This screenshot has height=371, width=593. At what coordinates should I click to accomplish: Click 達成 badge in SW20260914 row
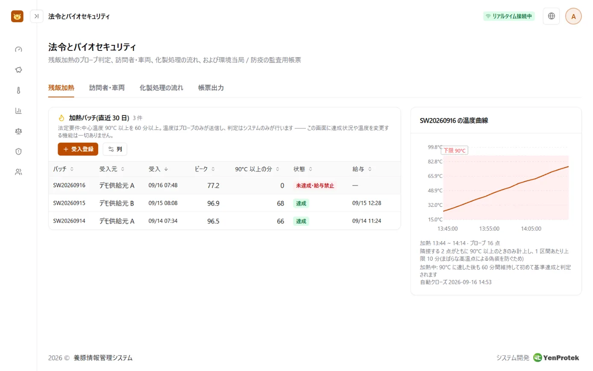click(x=301, y=221)
